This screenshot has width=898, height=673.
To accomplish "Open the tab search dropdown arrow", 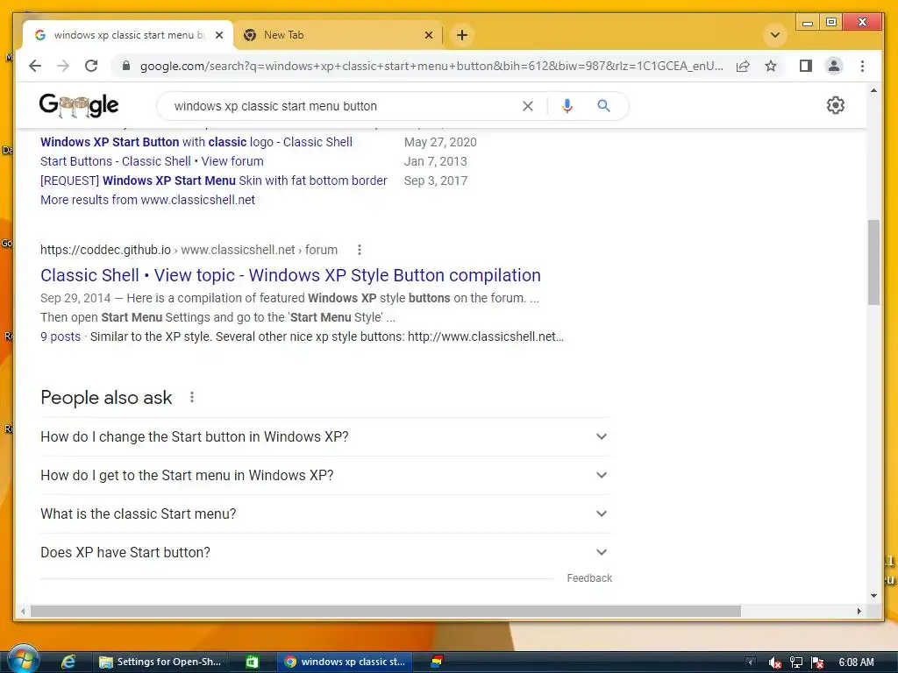I will 775,35.
